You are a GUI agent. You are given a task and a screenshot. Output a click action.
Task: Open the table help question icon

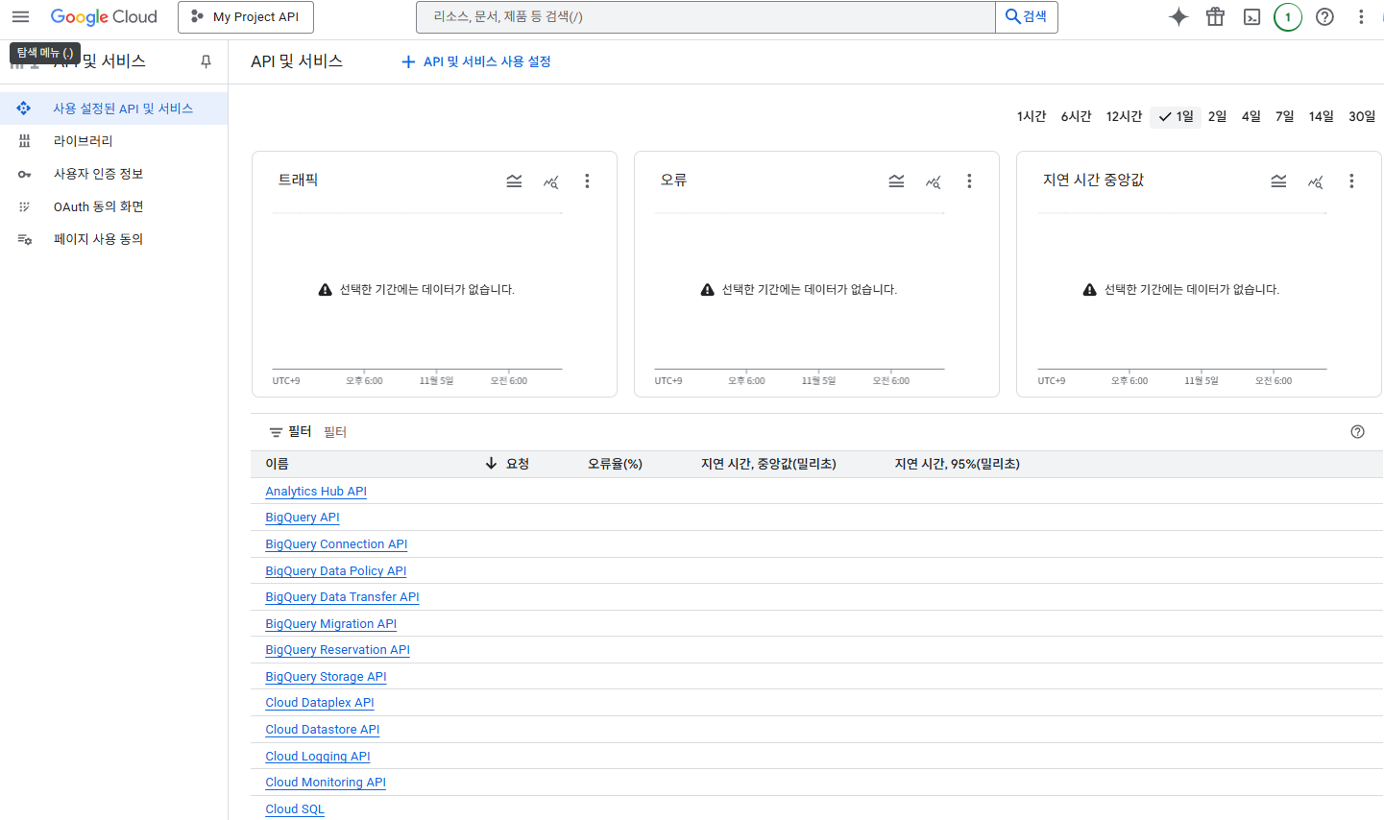pyautogui.click(x=1357, y=432)
